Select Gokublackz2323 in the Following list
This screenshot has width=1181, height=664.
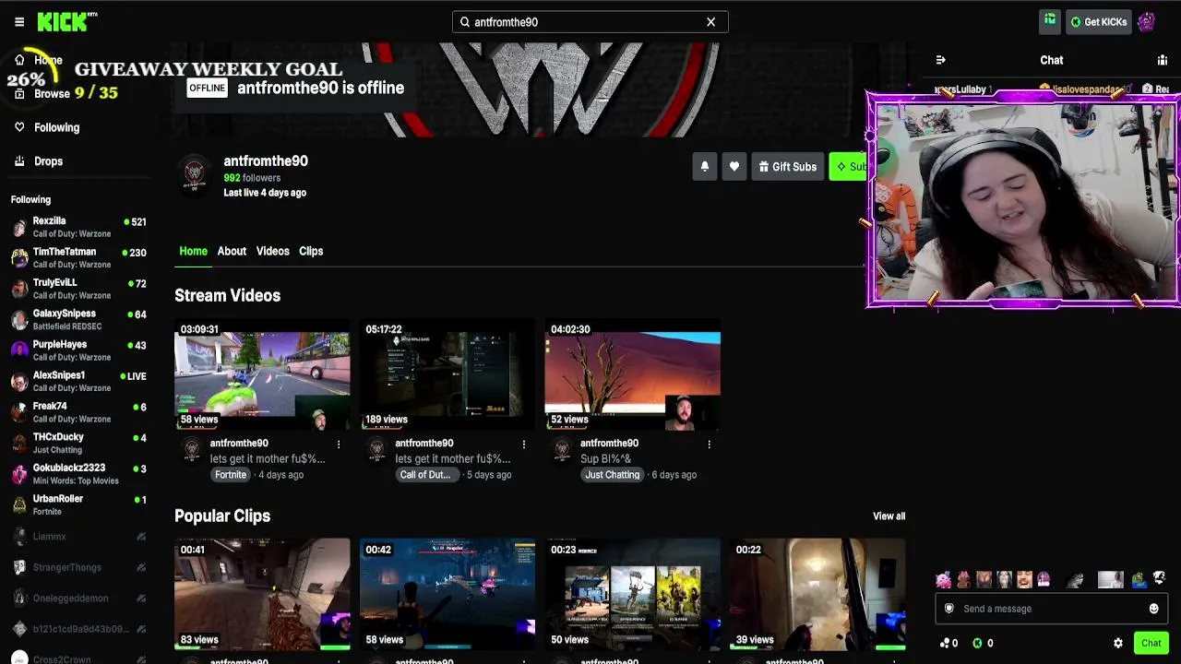(79, 474)
